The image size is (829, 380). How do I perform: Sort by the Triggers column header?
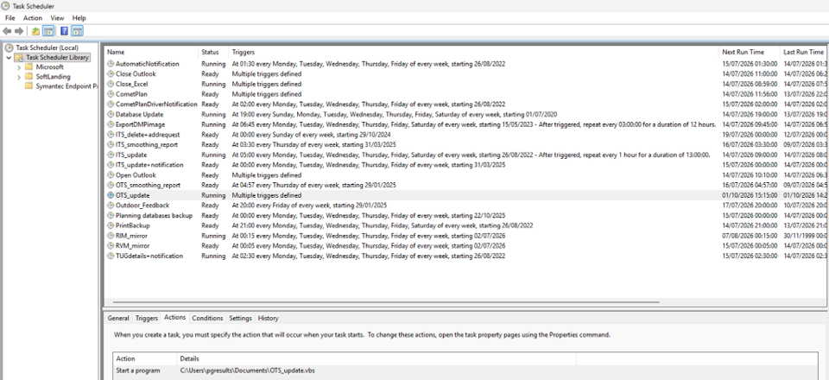tap(474, 53)
